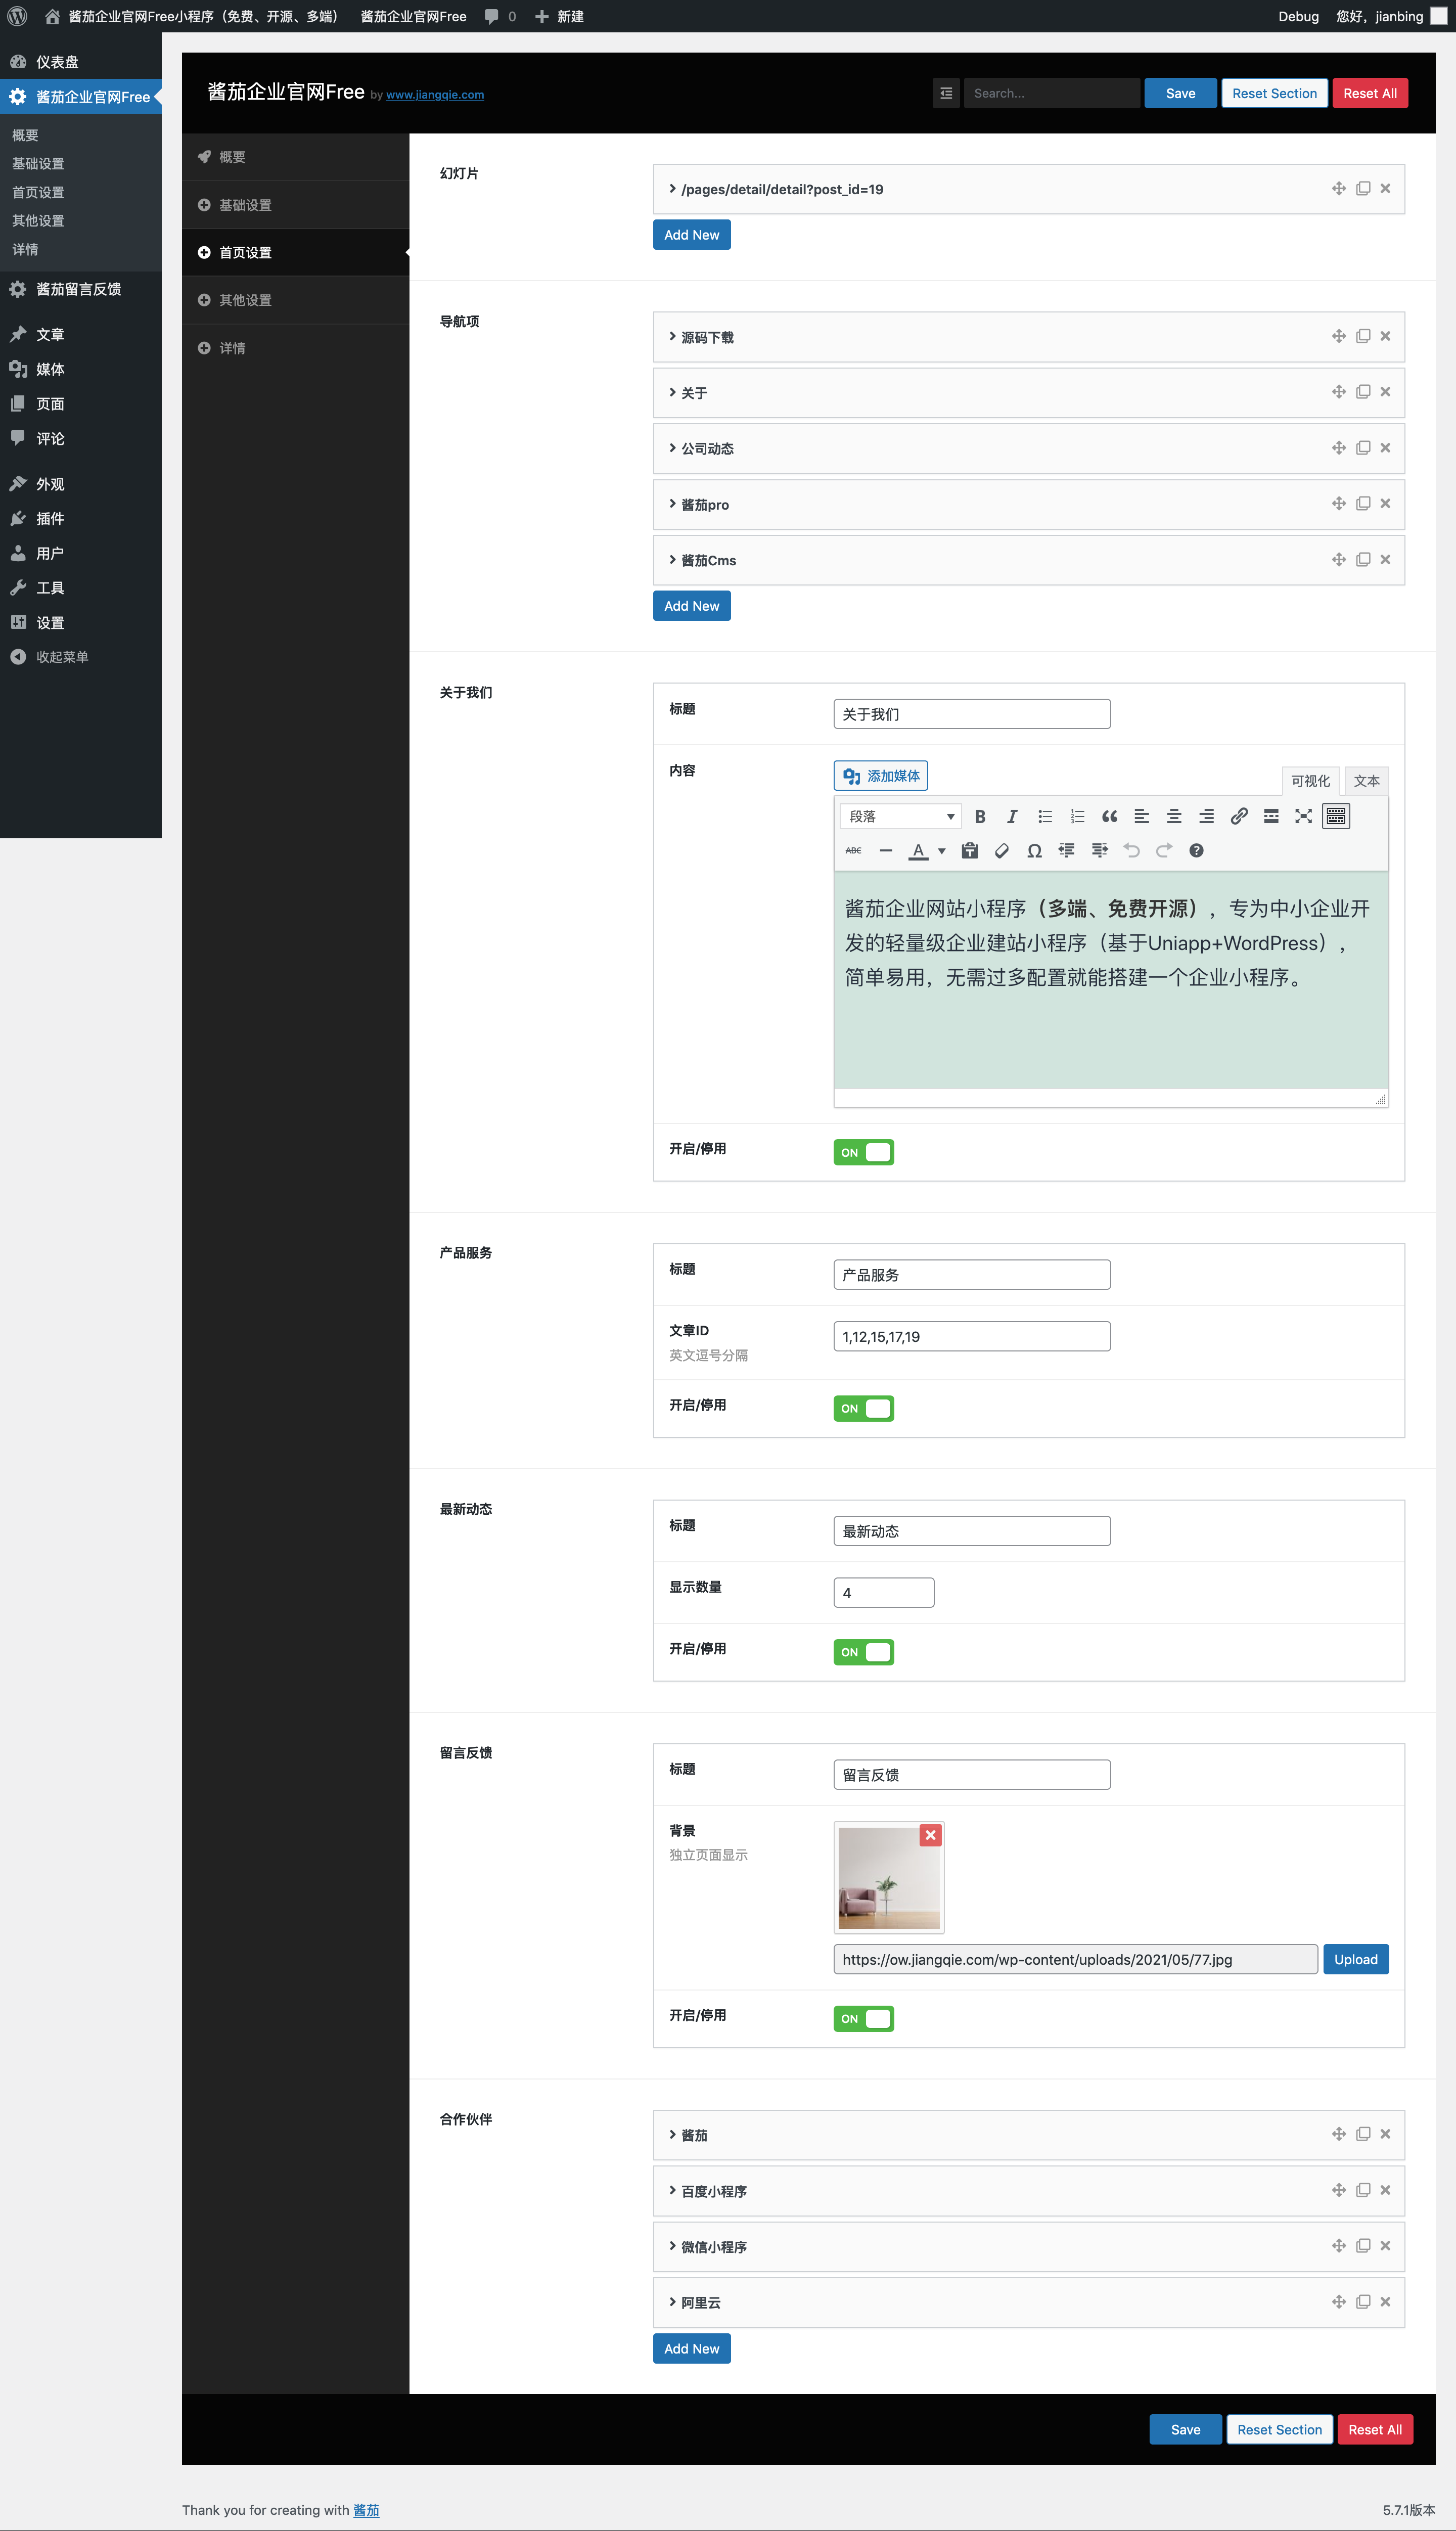Duplicate the 关于 navigation item
Viewport: 1456px width, 2531px height.
coord(1362,392)
